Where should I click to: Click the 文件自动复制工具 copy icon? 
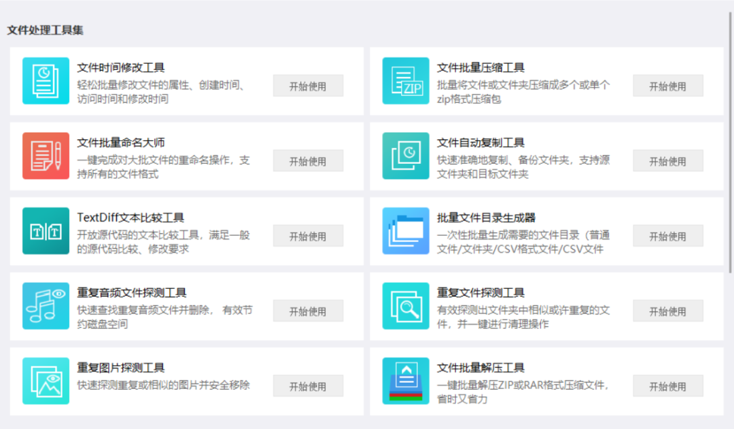click(x=405, y=155)
